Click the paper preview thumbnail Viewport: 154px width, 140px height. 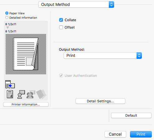26,54
